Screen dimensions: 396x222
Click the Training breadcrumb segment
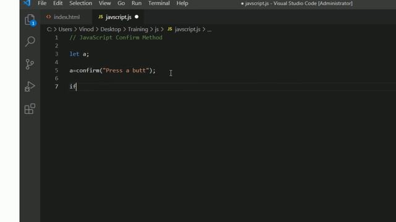point(138,30)
